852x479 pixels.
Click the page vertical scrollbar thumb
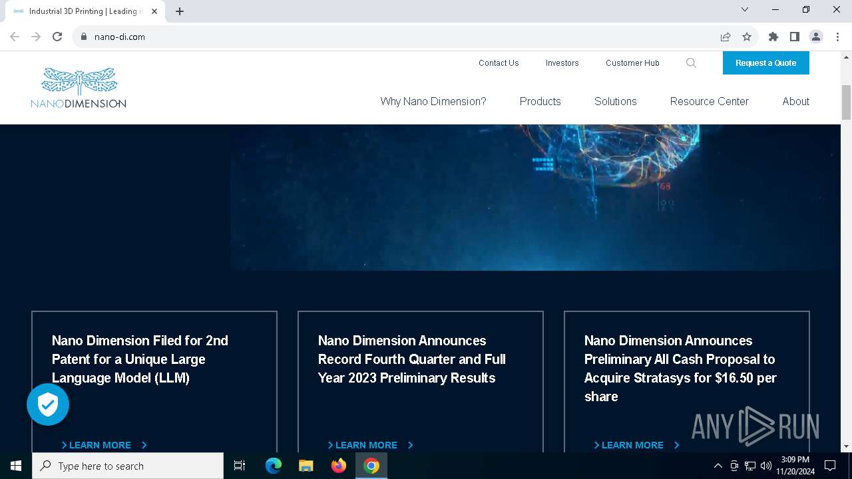847,102
